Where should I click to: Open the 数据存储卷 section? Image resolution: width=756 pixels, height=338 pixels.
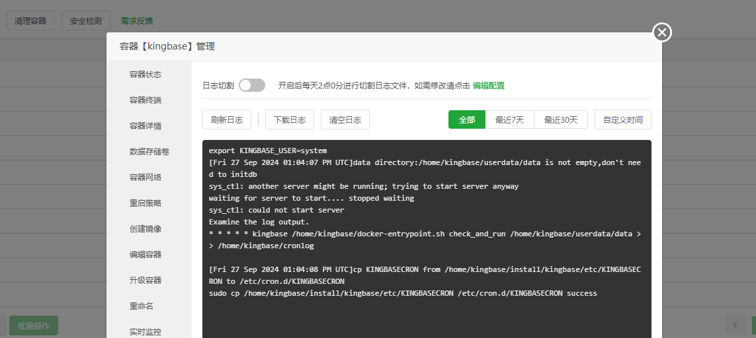(x=149, y=152)
